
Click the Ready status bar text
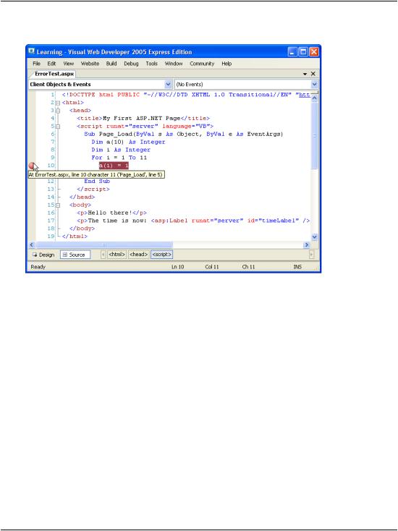click(x=38, y=267)
